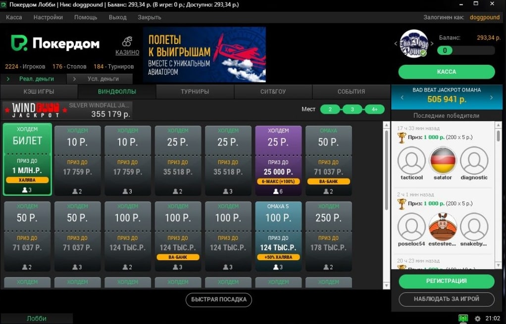Click the Pokerdom app icon in the title bar
The image size is (506, 324).
pyautogui.click(x=4, y=4)
